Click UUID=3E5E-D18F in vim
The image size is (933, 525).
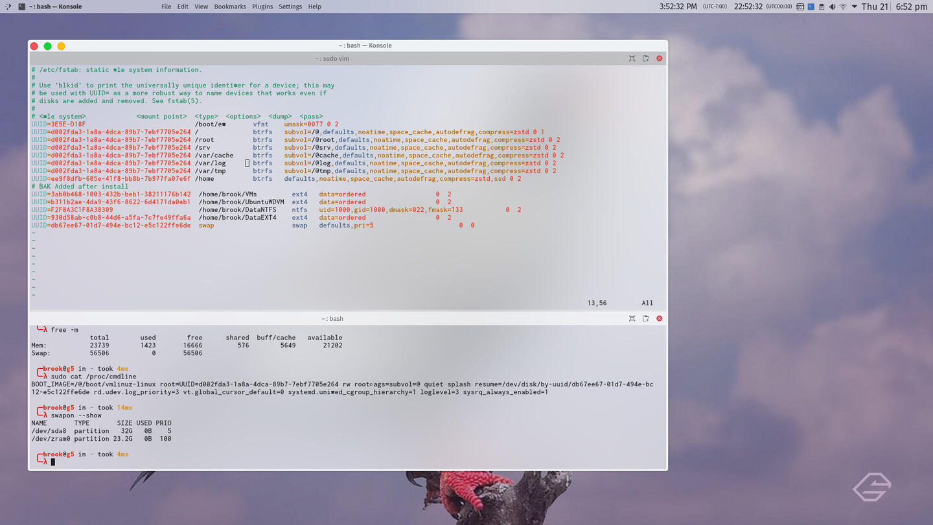tap(58, 124)
